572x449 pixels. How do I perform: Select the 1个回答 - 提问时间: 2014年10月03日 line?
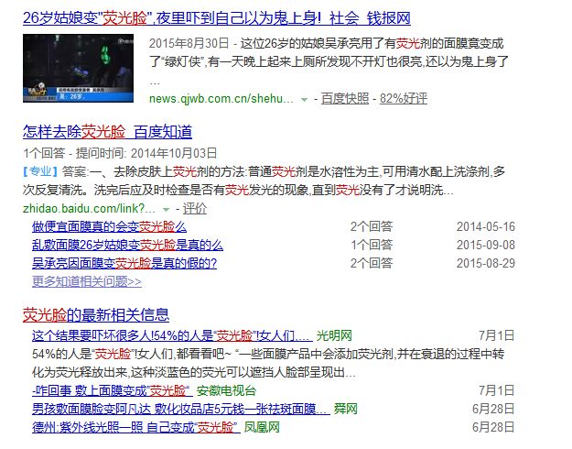(x=120, y=153)
